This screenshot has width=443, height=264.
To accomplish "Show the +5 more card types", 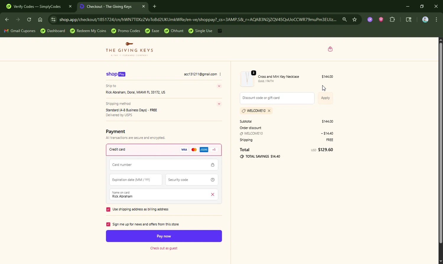I will pyautogui.click(x=214, y=150).
